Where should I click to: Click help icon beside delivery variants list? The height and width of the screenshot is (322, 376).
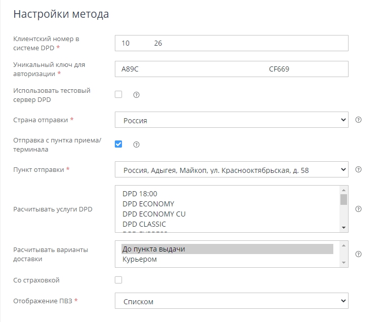coord(358,254)
